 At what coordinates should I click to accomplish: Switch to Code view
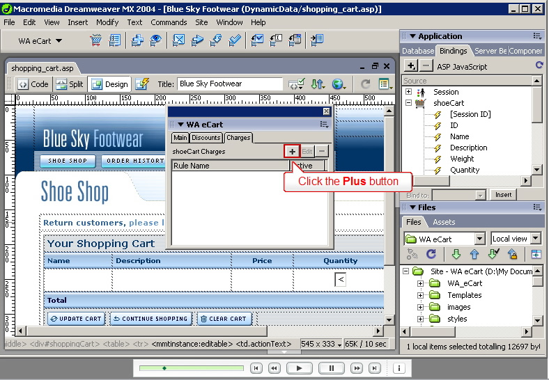pyautogui.click(x=33, y=84)
